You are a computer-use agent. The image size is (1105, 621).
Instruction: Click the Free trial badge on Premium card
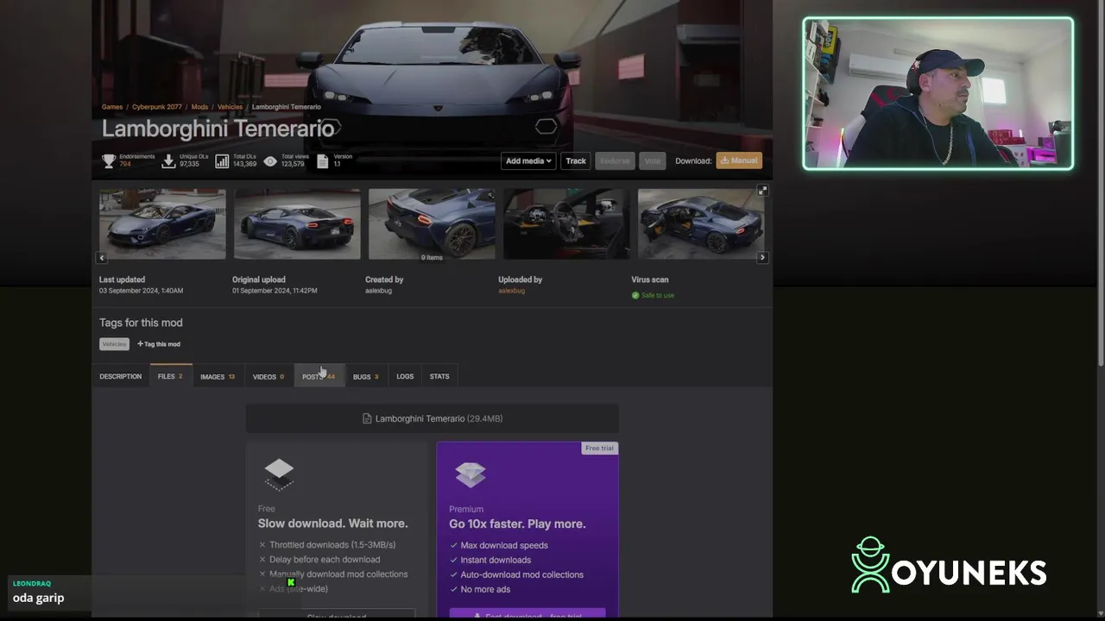pos(599,448)
